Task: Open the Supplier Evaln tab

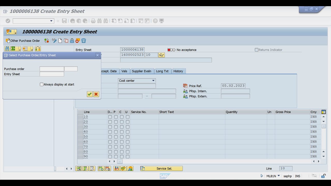Action: [x=141, y=71]
